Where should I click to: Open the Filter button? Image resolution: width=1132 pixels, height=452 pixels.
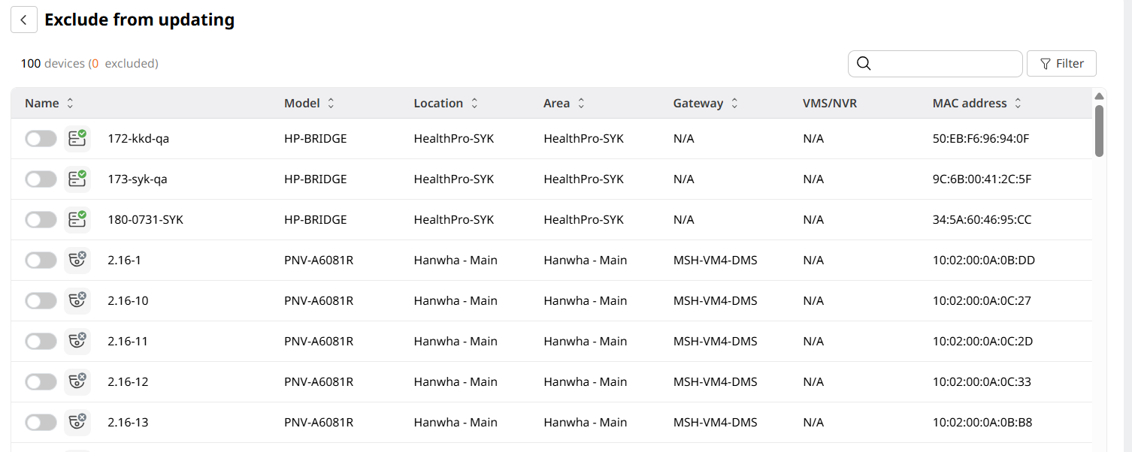pos(1061,64)
